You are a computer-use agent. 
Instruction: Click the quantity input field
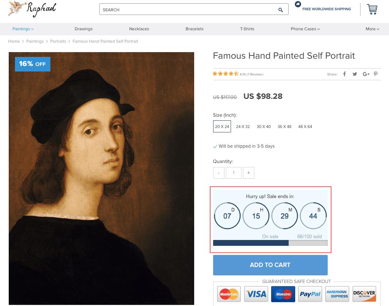pyautogui.click(x=234, y=173)
